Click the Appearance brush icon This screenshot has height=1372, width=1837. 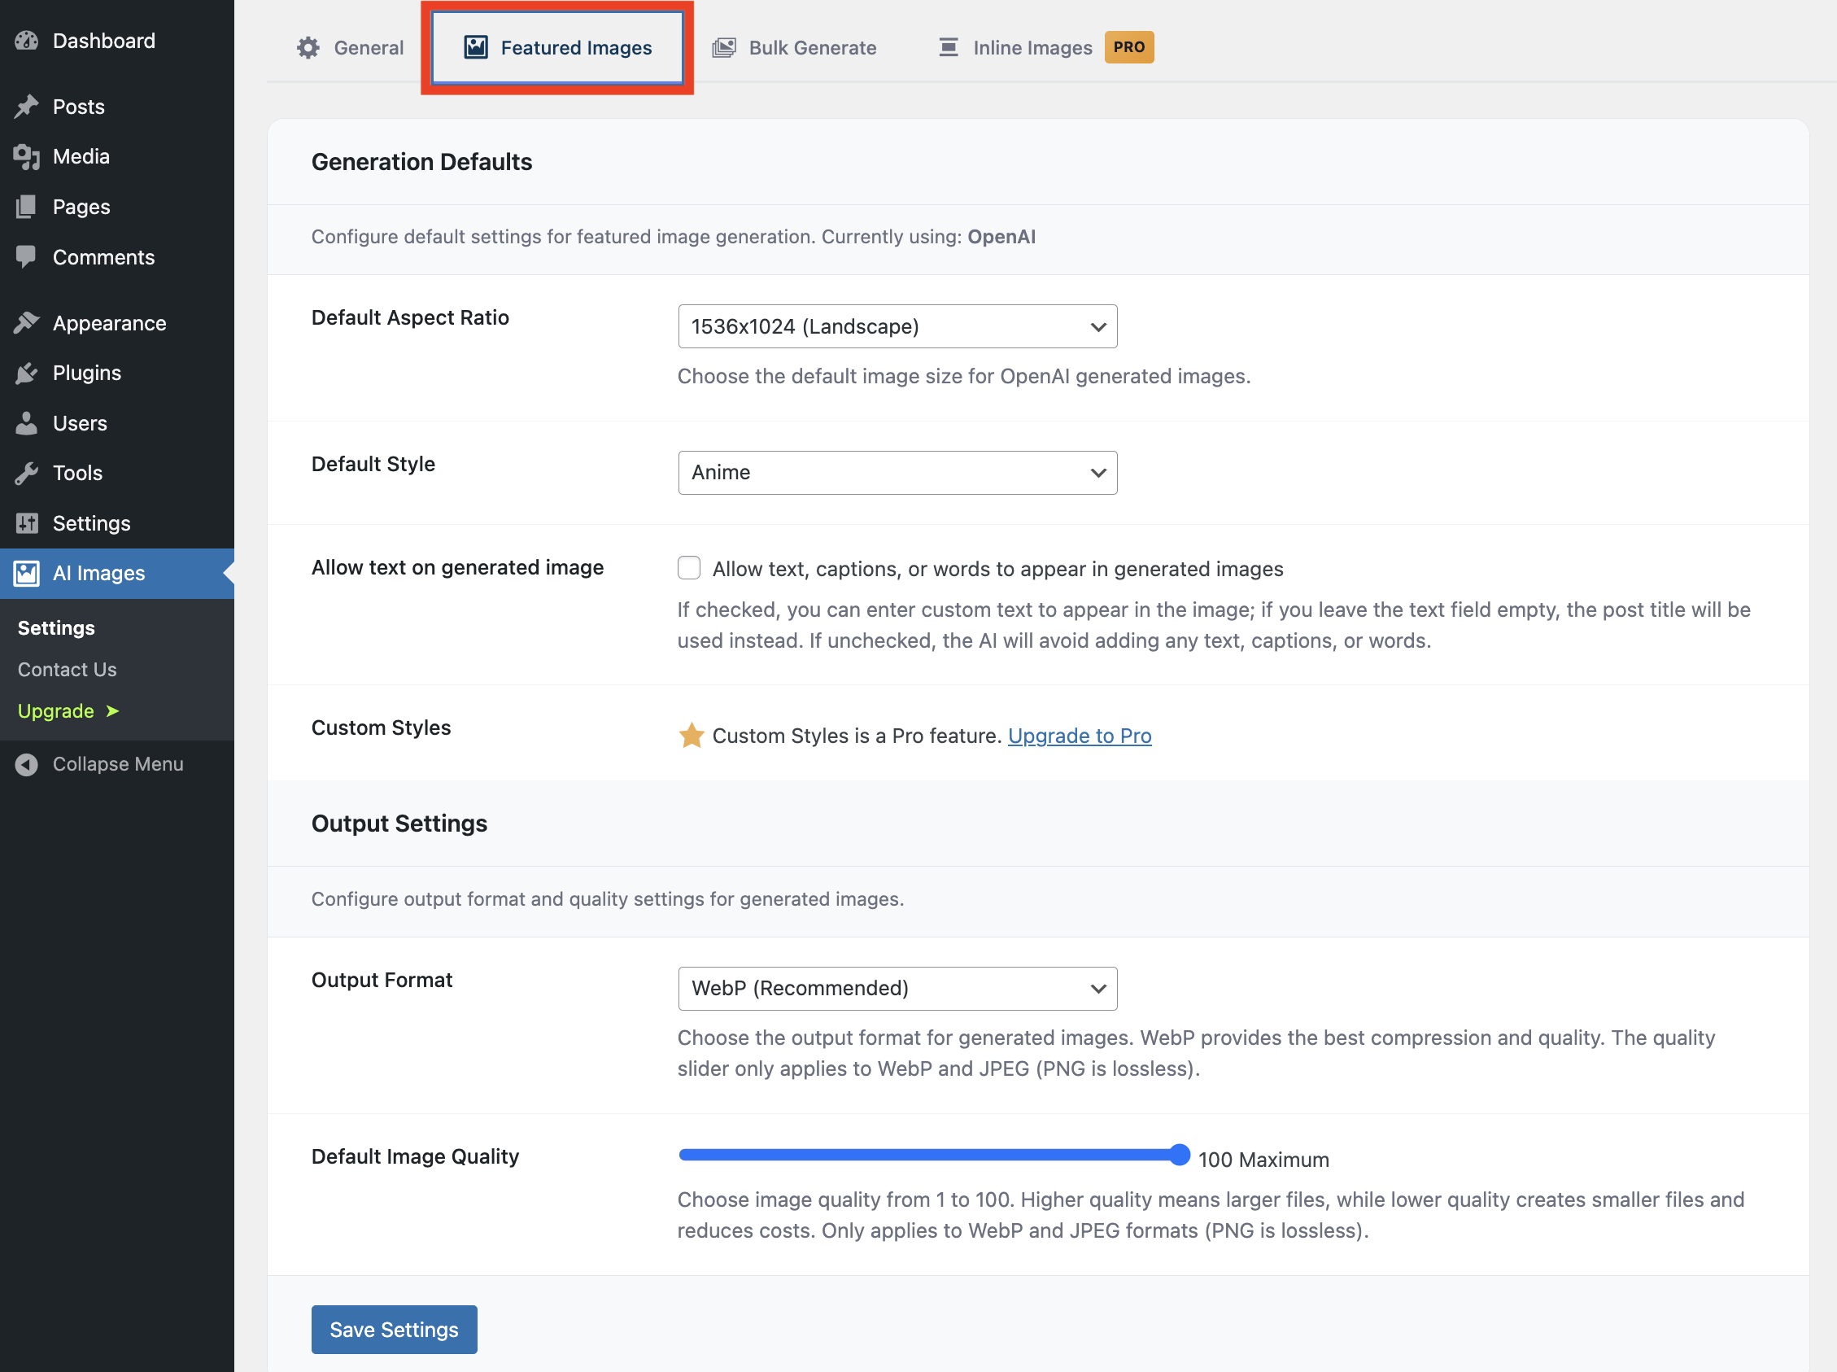coord(26,322)
